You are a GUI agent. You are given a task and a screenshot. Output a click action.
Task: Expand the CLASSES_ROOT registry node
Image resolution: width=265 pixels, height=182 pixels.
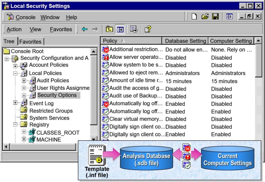24,132
